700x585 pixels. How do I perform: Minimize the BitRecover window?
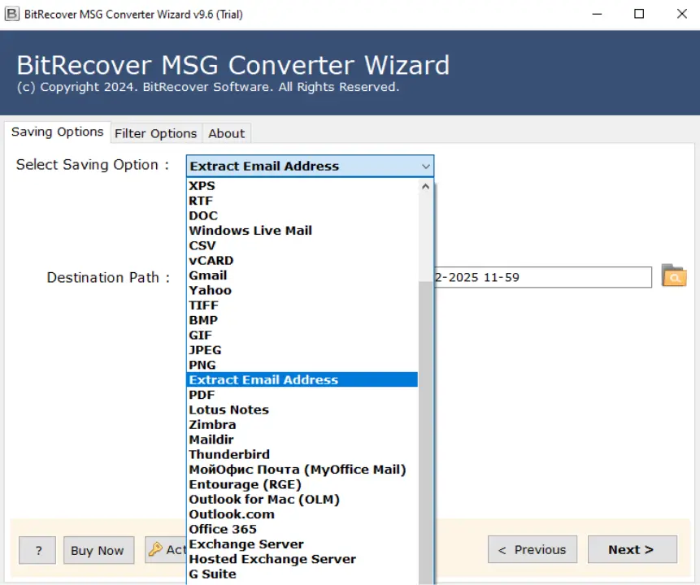(x=597, y=14)
